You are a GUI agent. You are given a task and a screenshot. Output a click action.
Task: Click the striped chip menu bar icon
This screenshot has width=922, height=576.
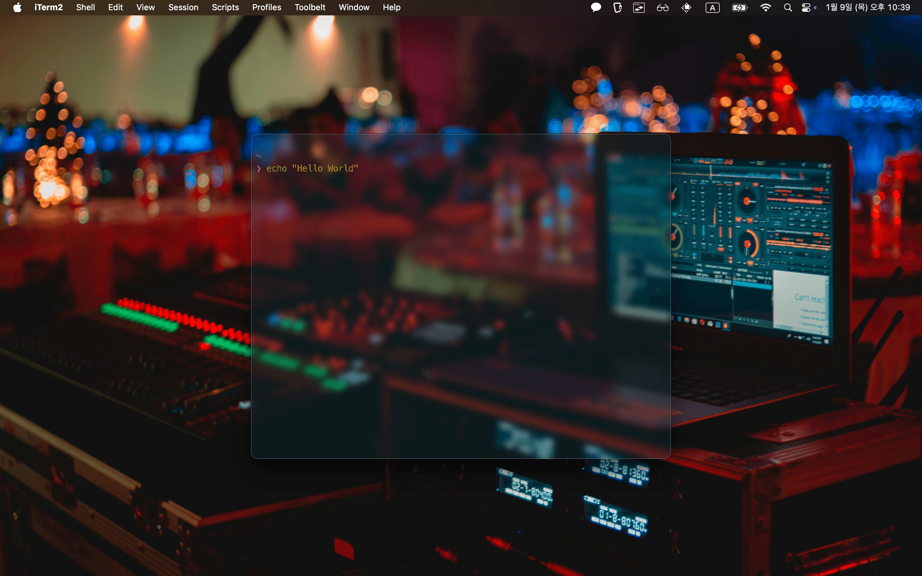(687, 8)
